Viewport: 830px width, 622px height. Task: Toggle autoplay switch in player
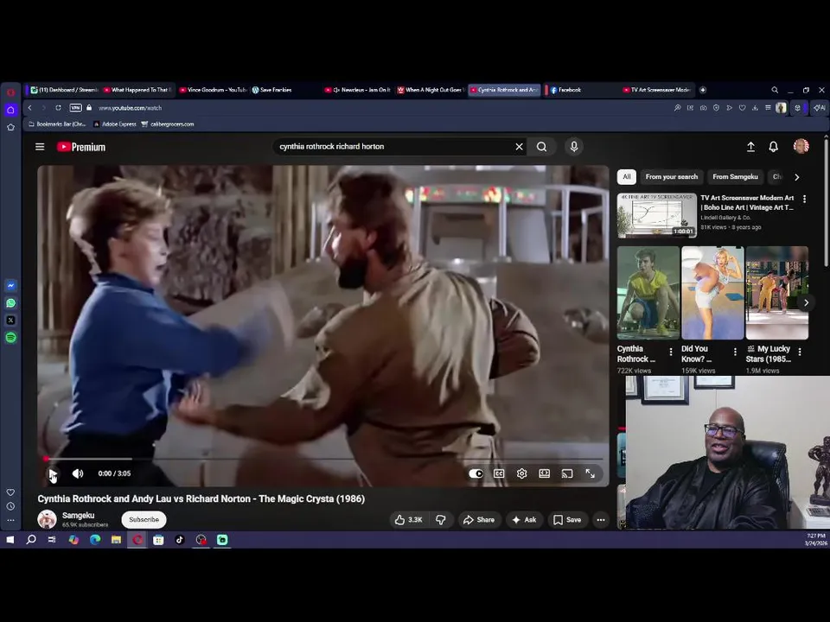tap(476, 473)
